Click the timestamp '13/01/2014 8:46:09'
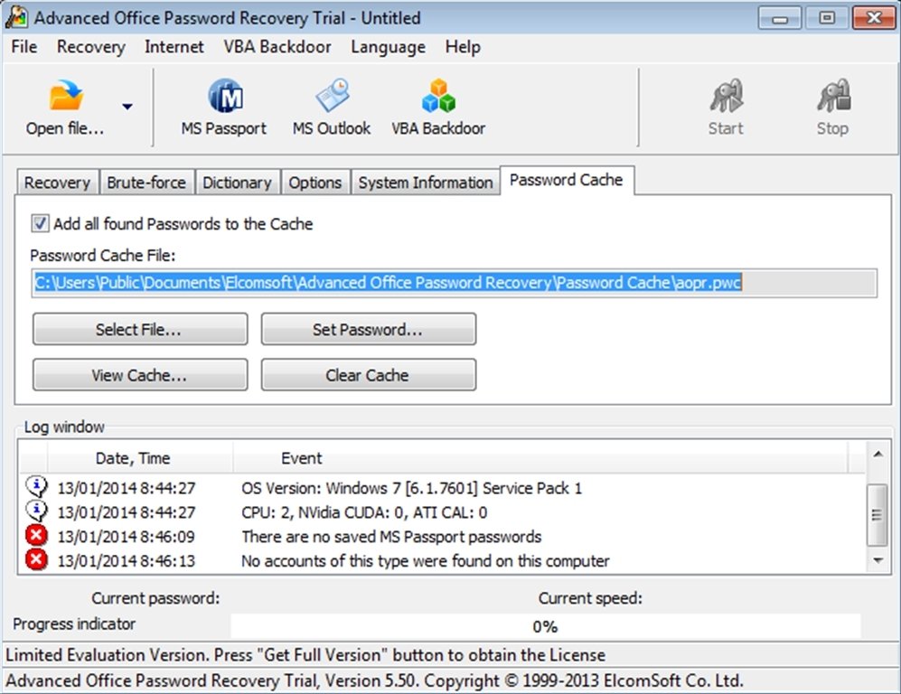901x694 pixels. pos(127,537)
